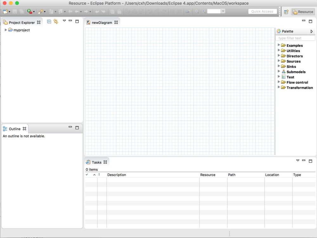The height and width of the screenshot is (238, 317).
Task: Click the Save icon in the toolbar
Action: coord(15,11)
